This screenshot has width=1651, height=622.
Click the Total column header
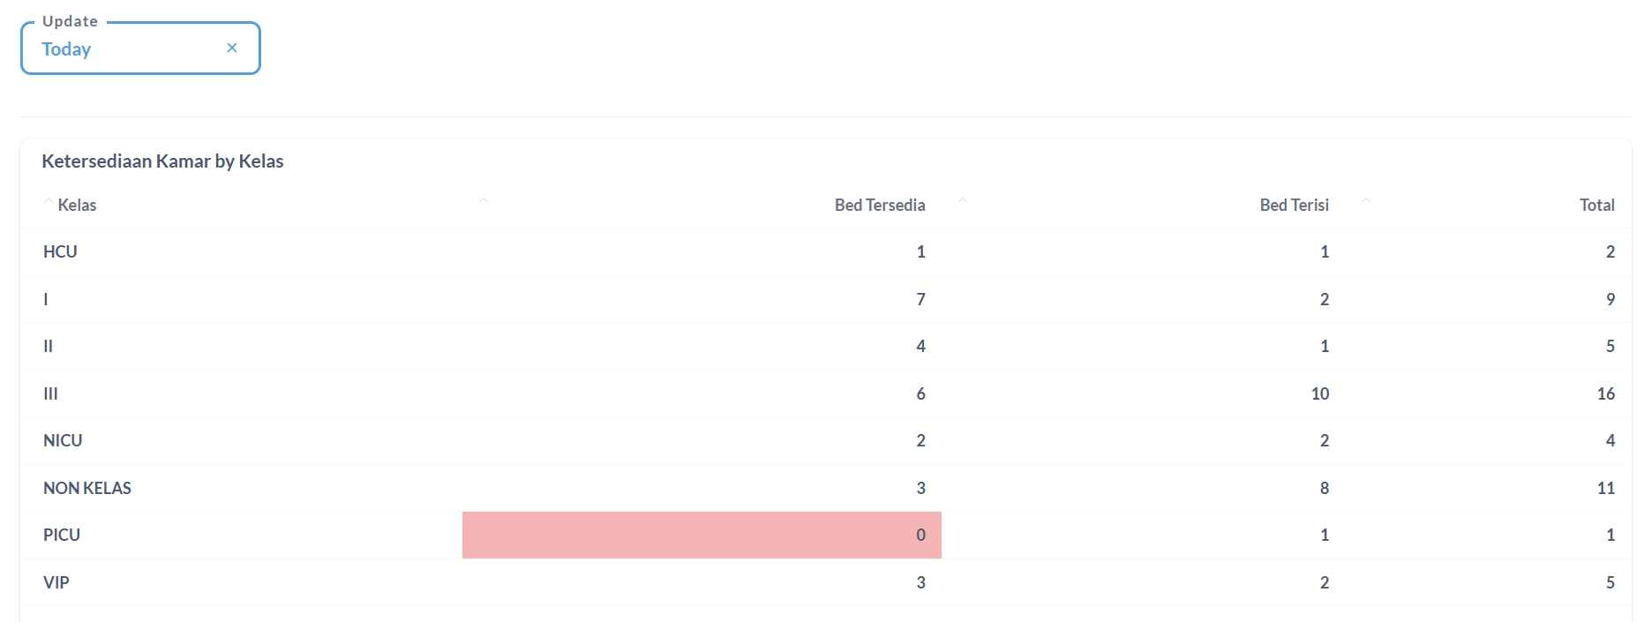[1596, 206]
